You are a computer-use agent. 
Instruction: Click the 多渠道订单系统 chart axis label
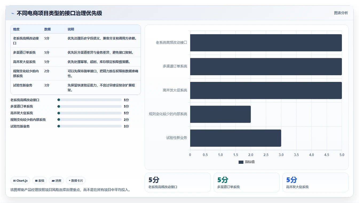[175, 66]
